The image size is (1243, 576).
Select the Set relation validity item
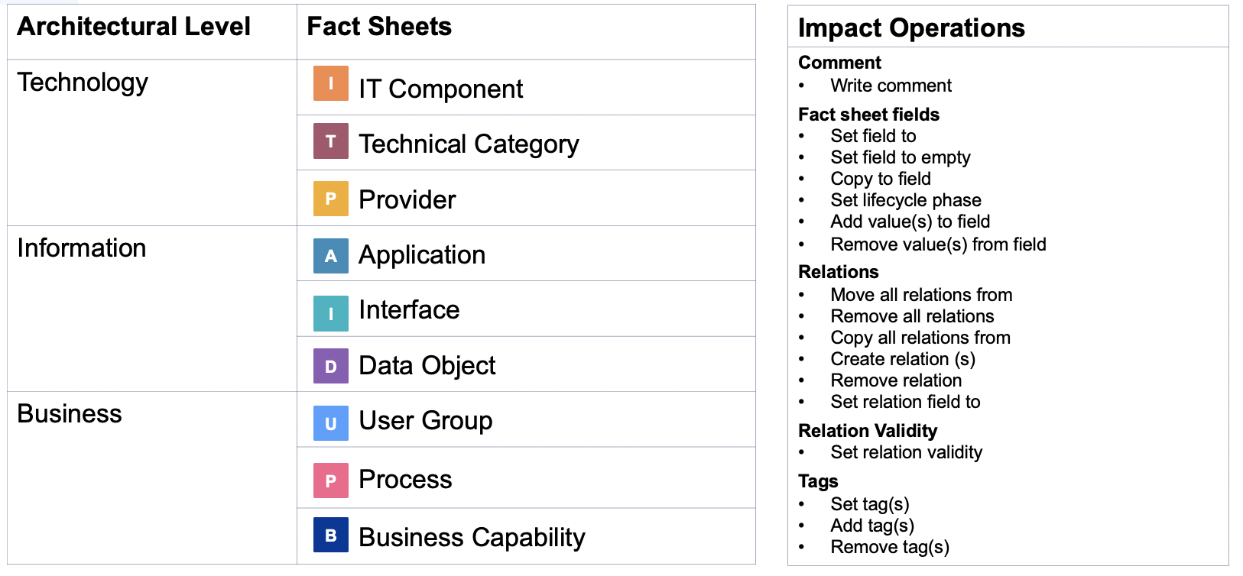click(x=906, y=452)
